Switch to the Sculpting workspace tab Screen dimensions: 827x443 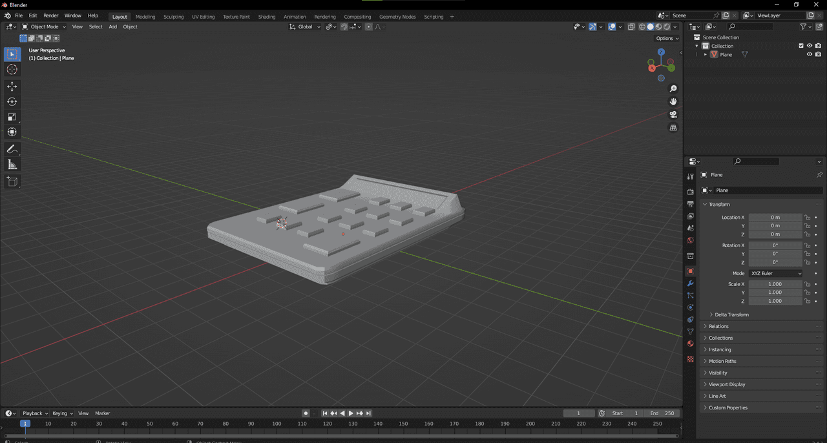(173, 17)
